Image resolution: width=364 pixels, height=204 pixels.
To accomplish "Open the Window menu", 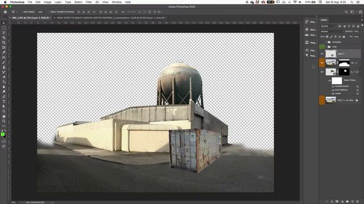I will click(117, 2).
